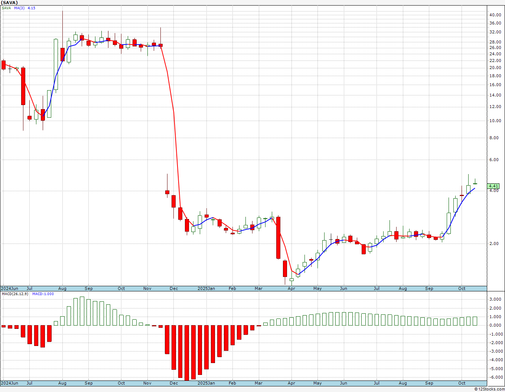Click the MA(3) moving average label
Screen dimensions: 505x392
pyautogui.click(x=19, y=8)
